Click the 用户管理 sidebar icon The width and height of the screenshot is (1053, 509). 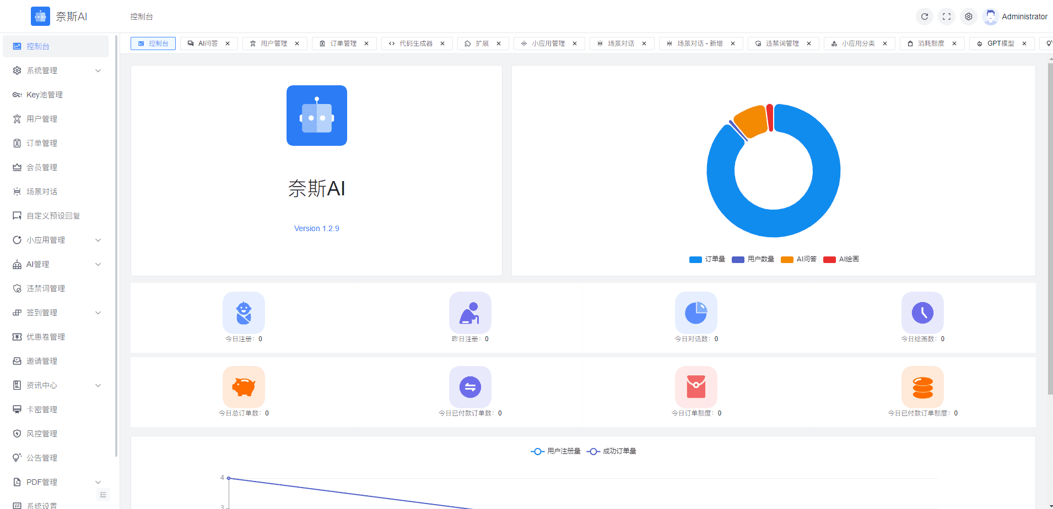tap(17, 119)
